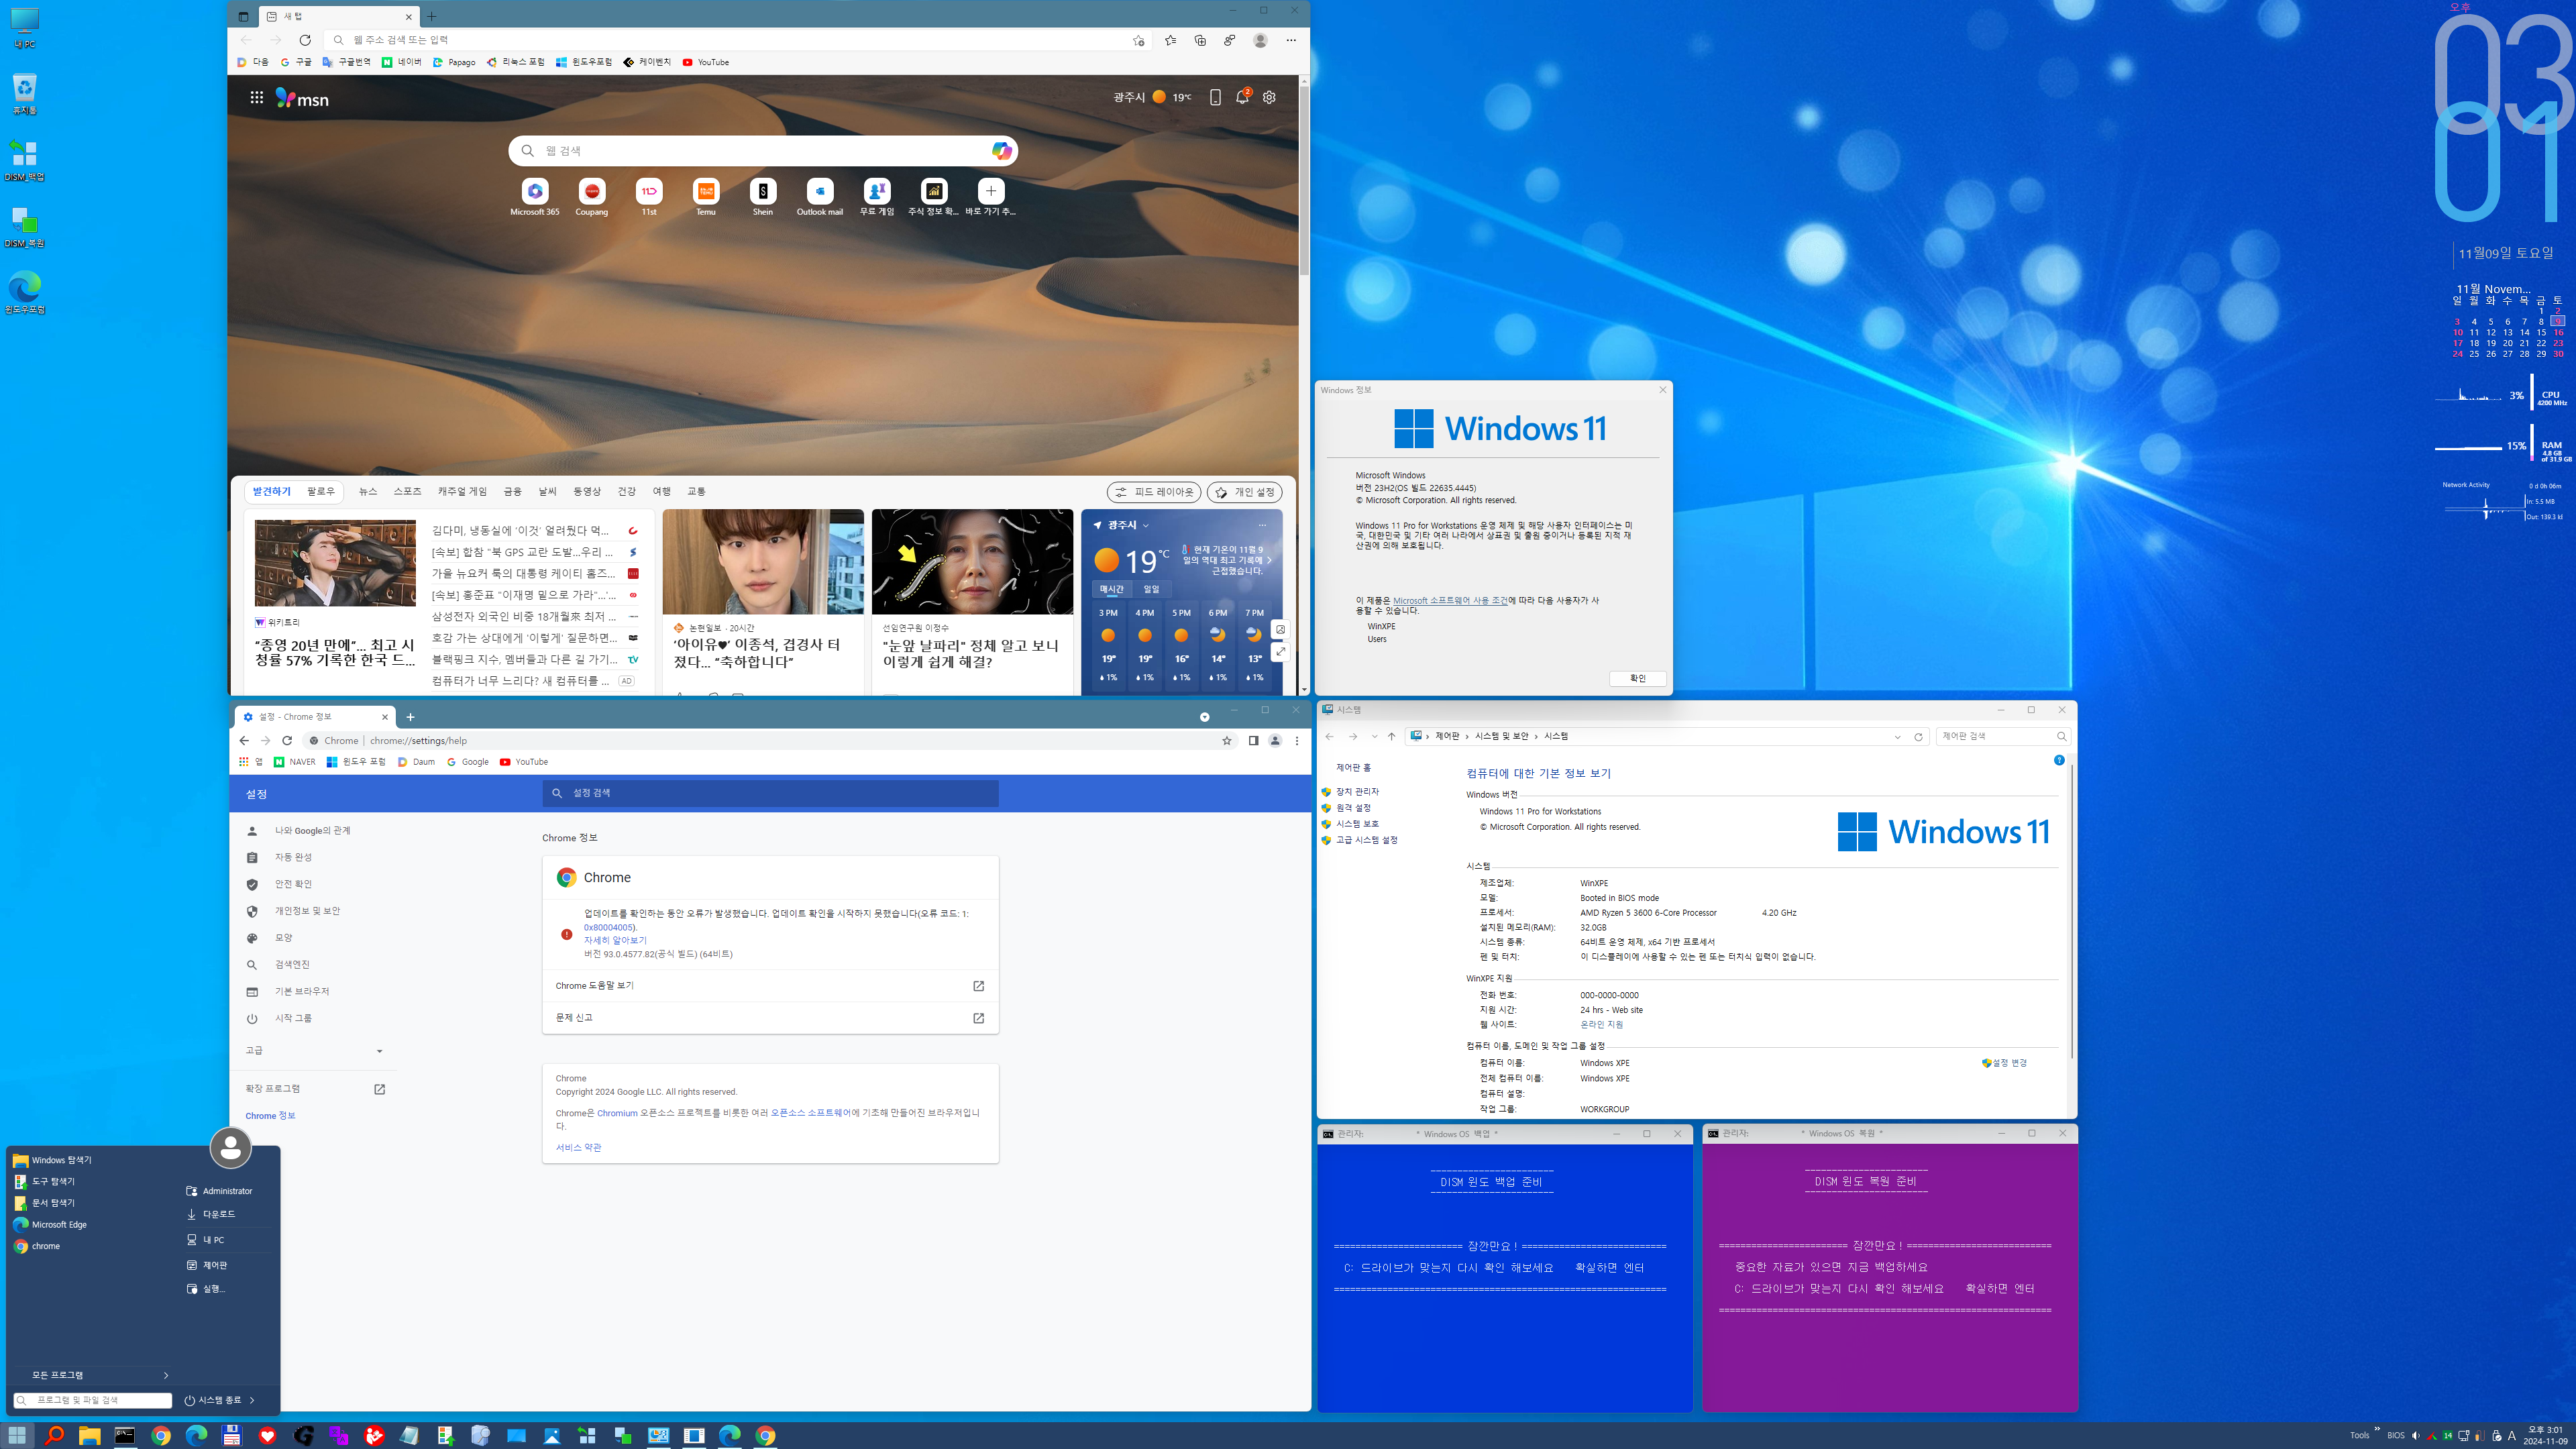Open File Explorer from taskbar
The width and height of the screenshot is (2576, 1449).
coord(90,1436)
